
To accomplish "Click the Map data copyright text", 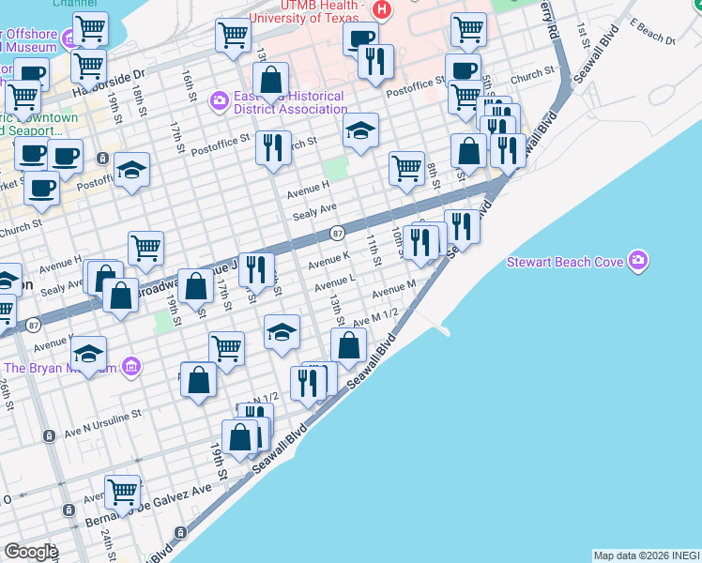I will pyautogui.click(x=648, y=555).
